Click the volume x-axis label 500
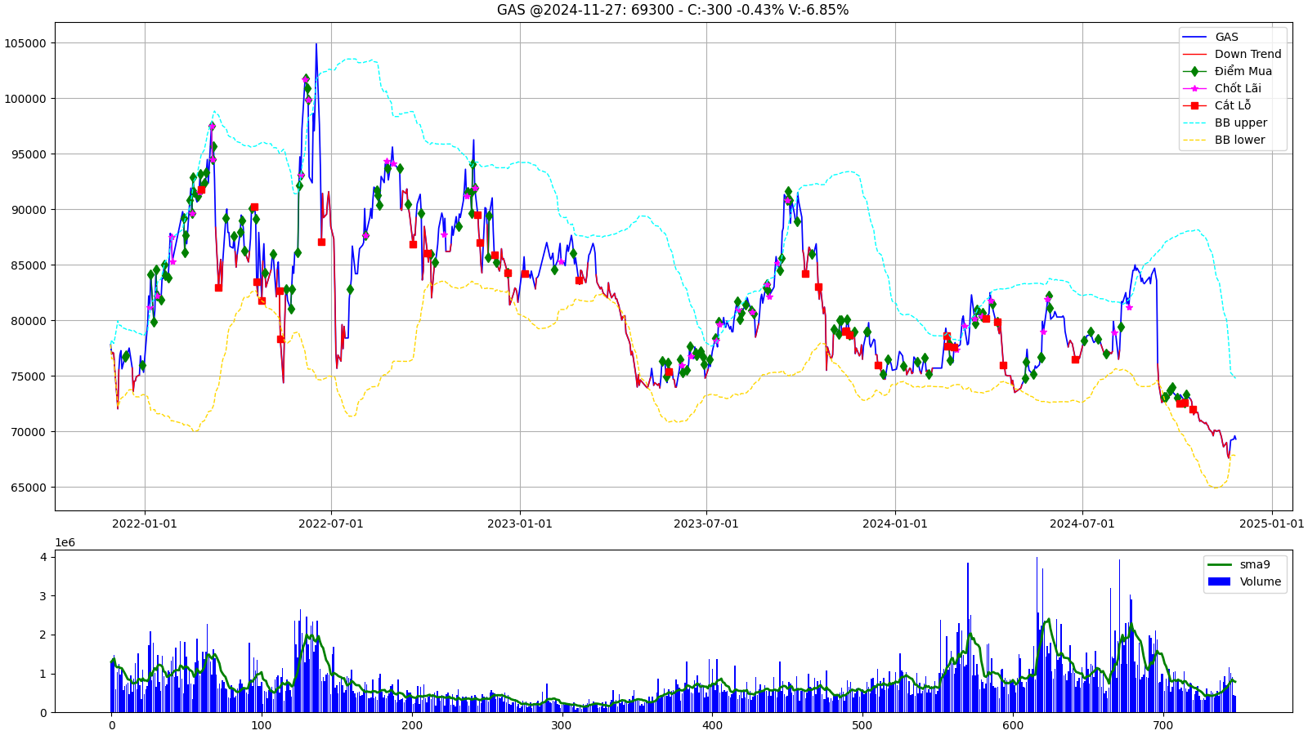Screen dimensions: 1308x735 [862, 725]
